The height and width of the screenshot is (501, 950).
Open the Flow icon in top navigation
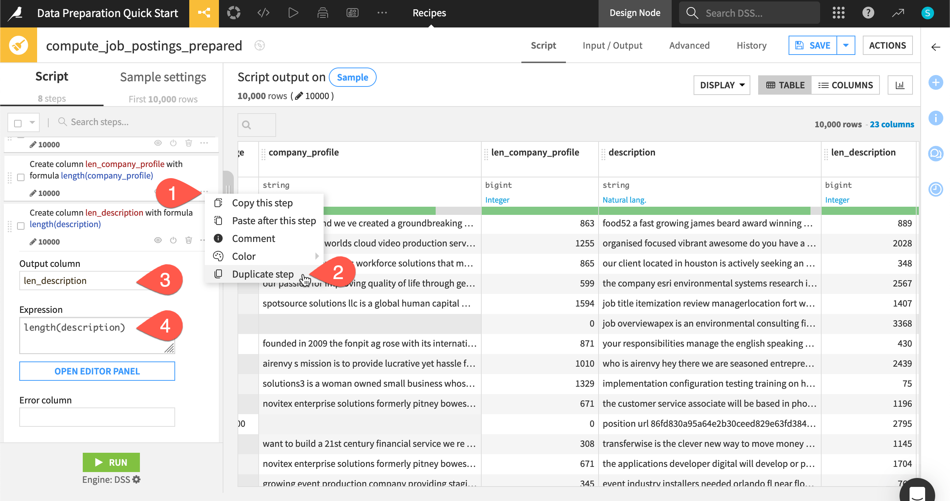(x=204, y=13)
